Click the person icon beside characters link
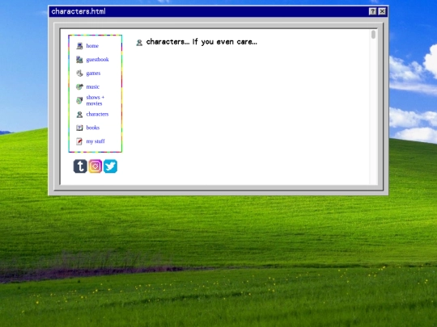 [x=79, y=115]
